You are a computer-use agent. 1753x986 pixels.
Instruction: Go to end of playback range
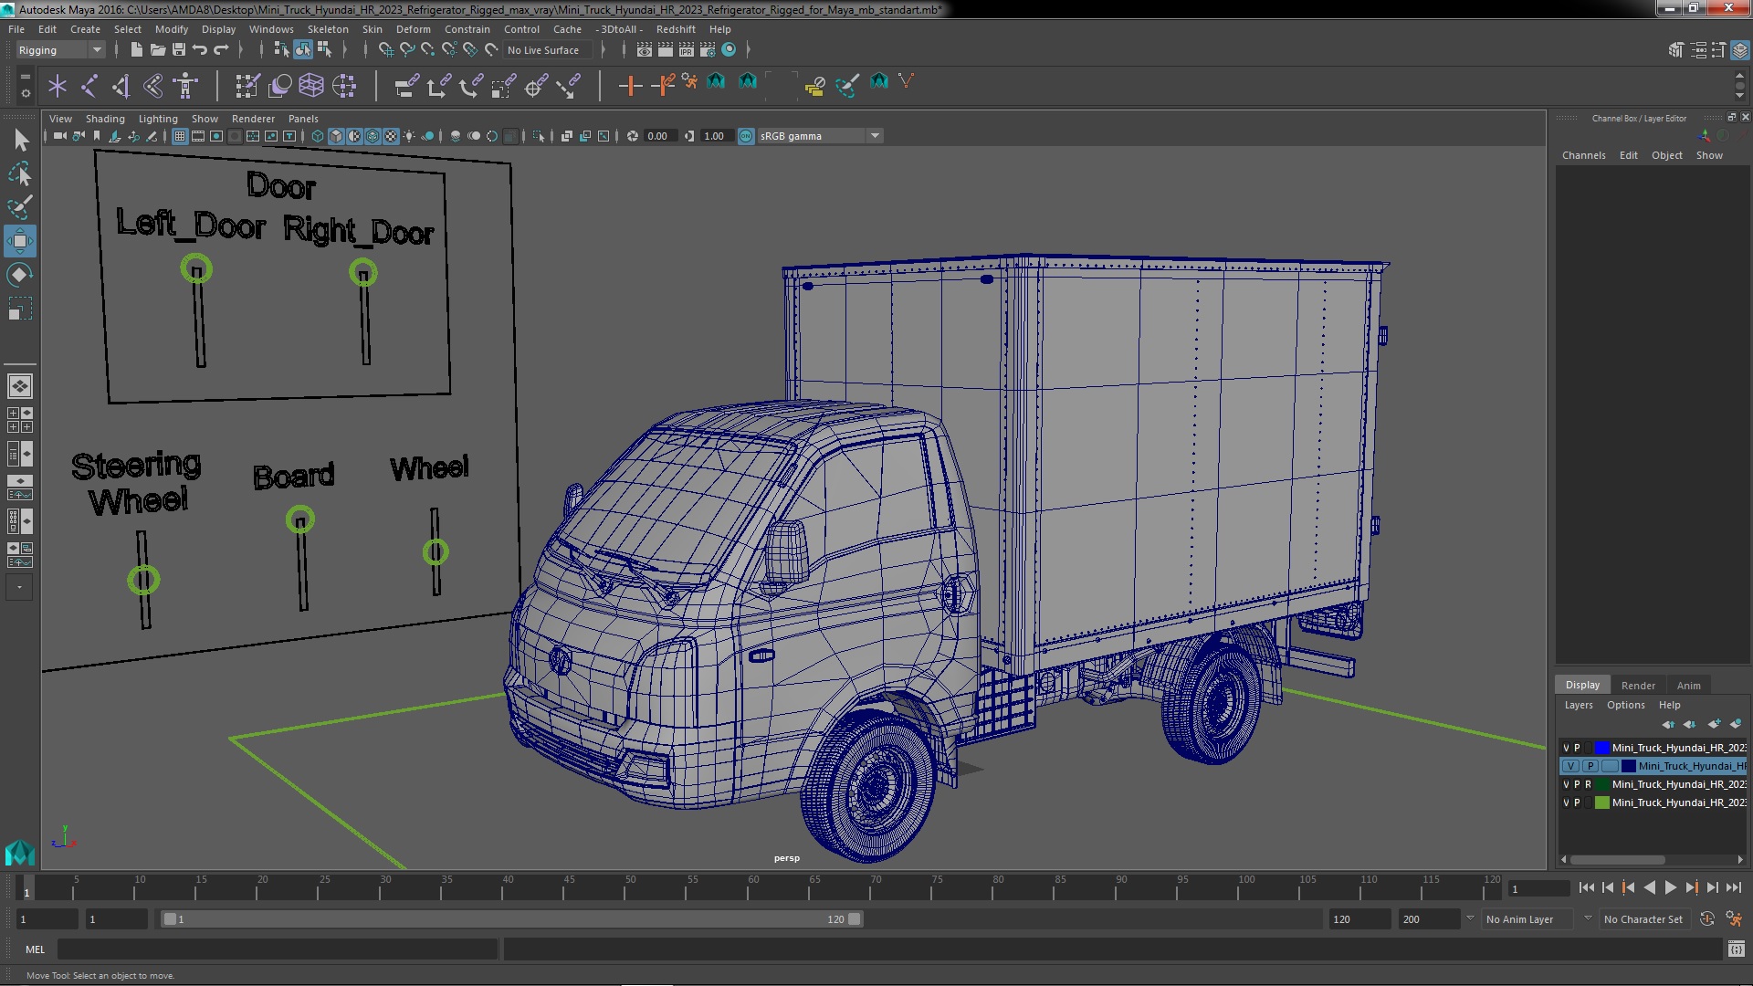1734,887
